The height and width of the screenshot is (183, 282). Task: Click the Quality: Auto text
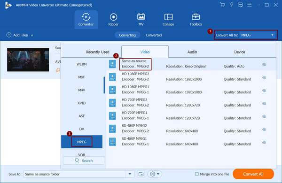pos(234,66)
